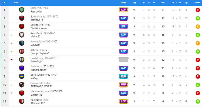This screenshot has width=202, height=107.
Task: Click the LSA badge for Manchester United
Action: pyautogui.click(x=123, y=93)
